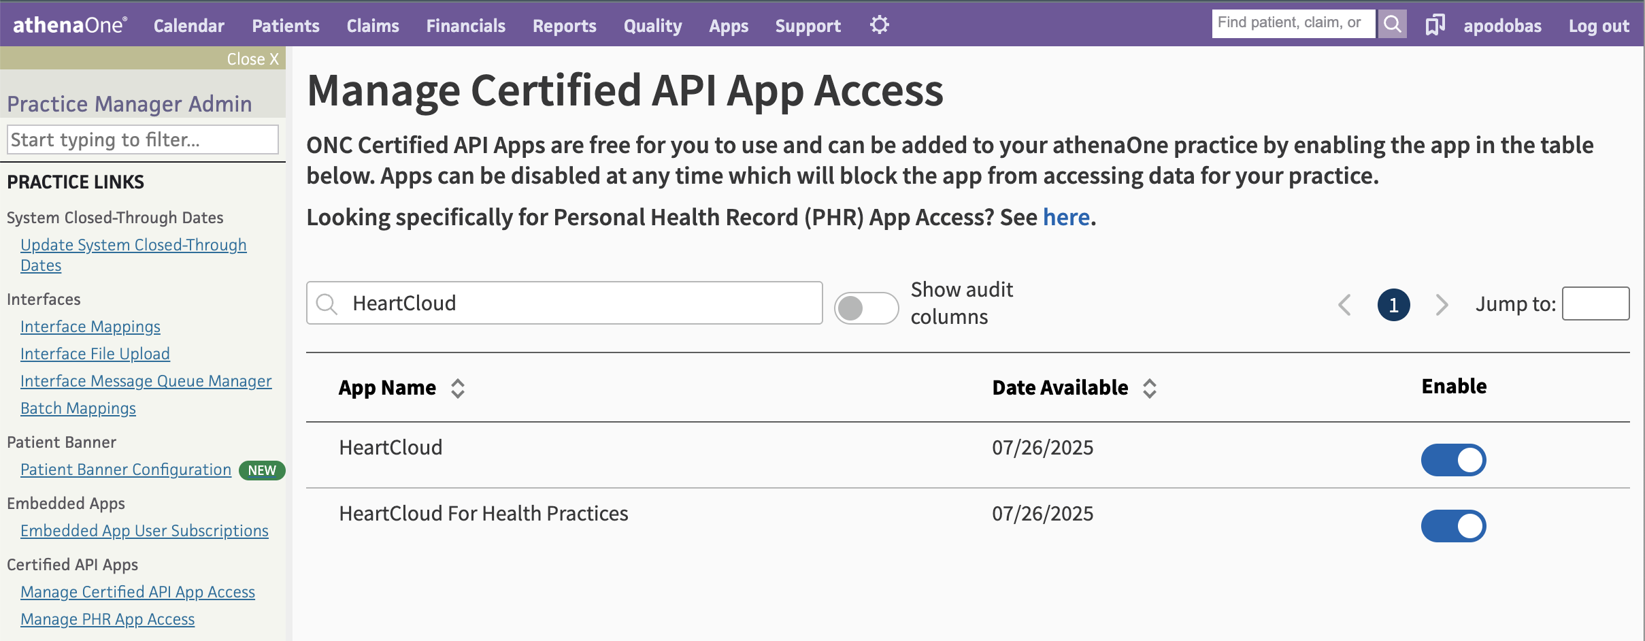Open the Financials menu
The image size is (1645, 641).
[465, 26]
